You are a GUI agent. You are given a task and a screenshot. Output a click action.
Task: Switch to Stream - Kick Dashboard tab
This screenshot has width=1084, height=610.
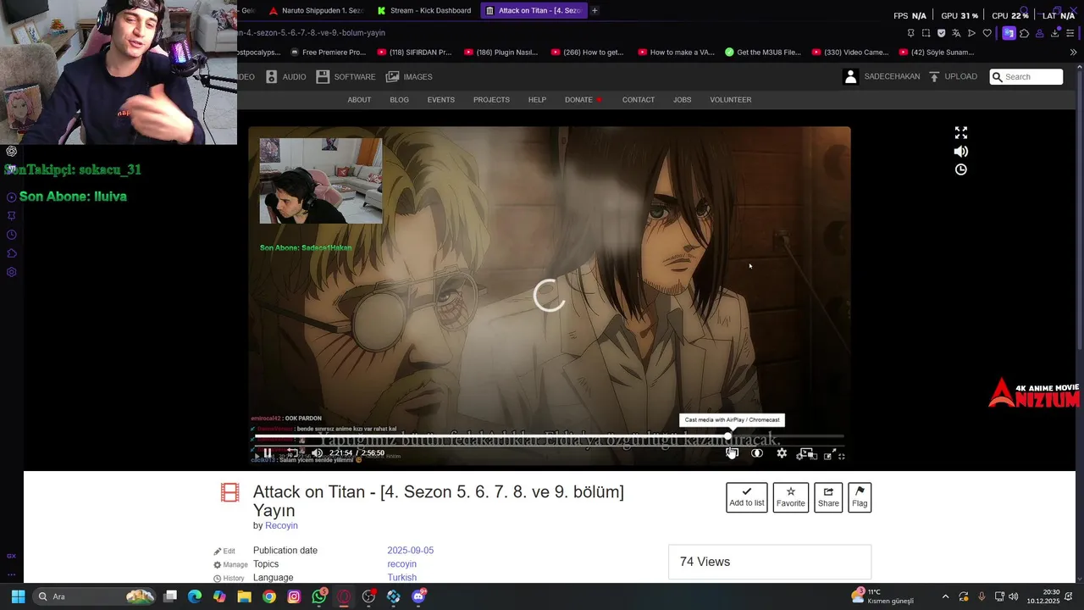[424, 10]
